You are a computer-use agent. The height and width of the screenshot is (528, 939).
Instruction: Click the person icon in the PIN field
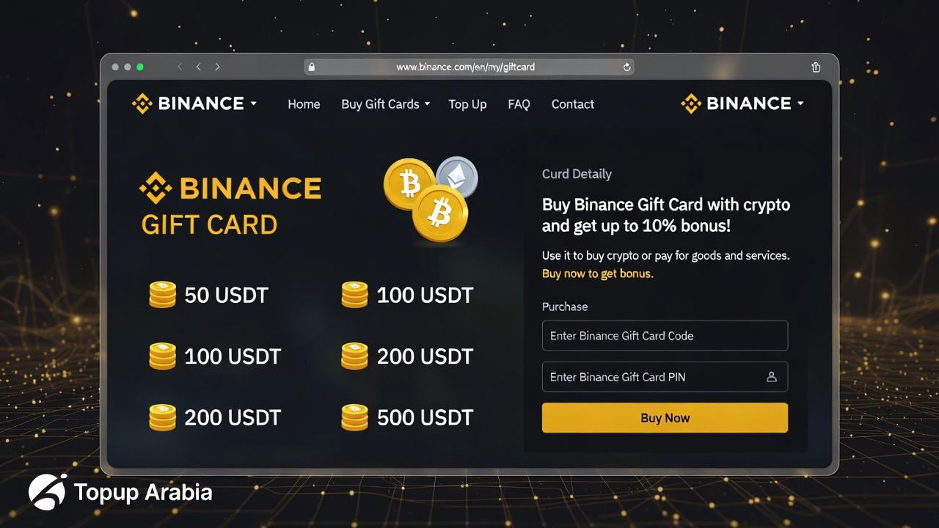tap(771, 377)
